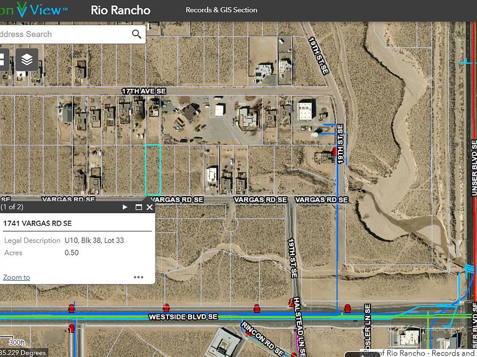The width and height of the screenshot is (477, 357).
Task: Click the UNSER BLVD SE label
Action: click(x=474, y=168)
